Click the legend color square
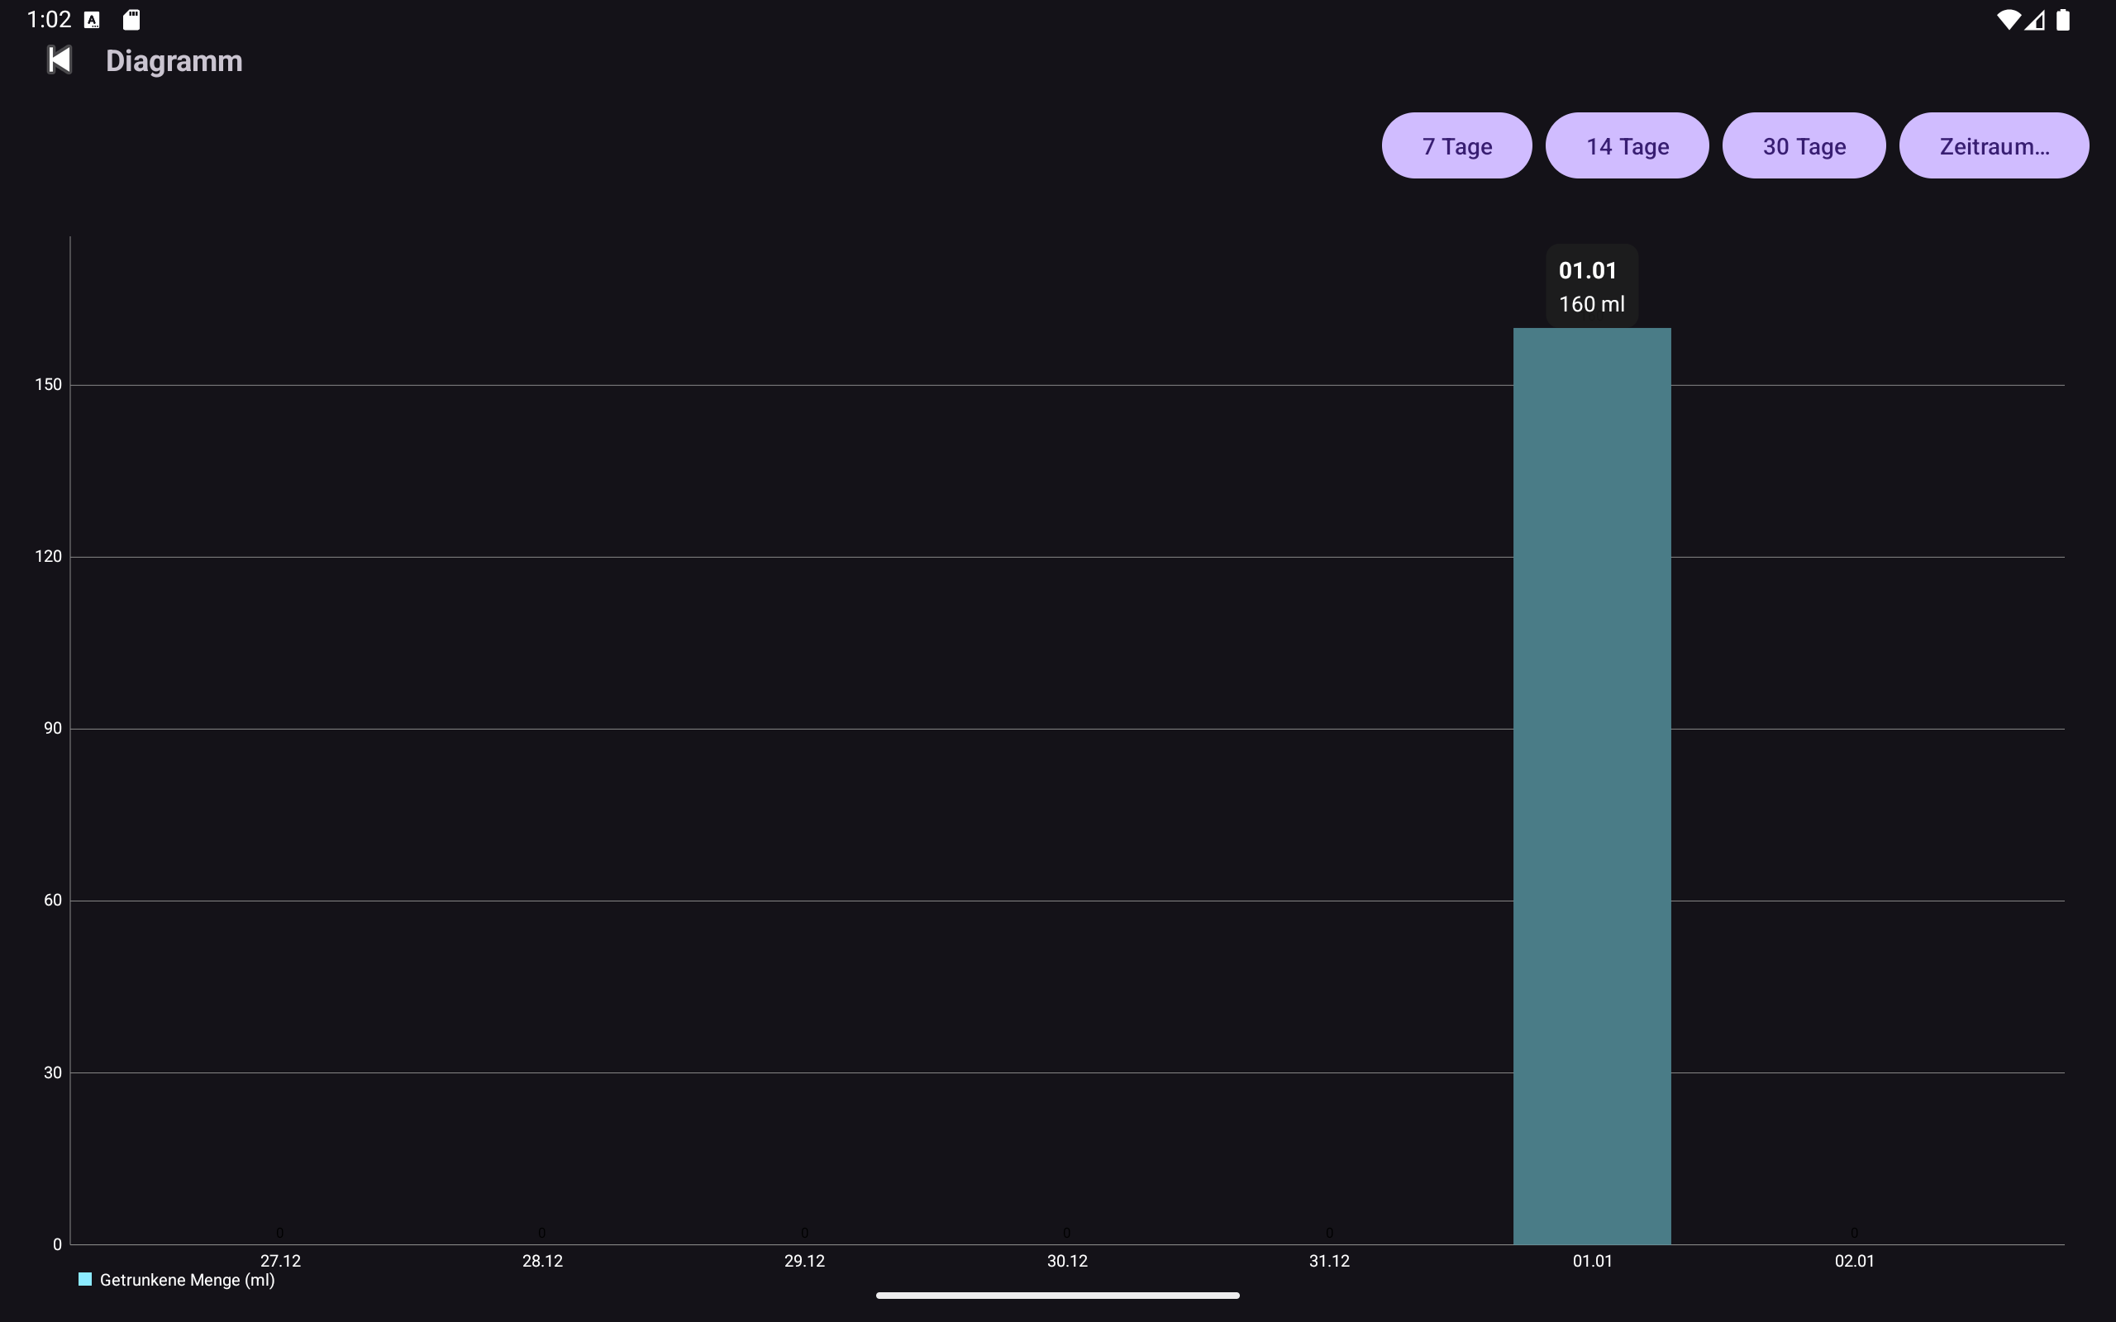Screen dimensions: 2116x1322 coord(85,1278)
